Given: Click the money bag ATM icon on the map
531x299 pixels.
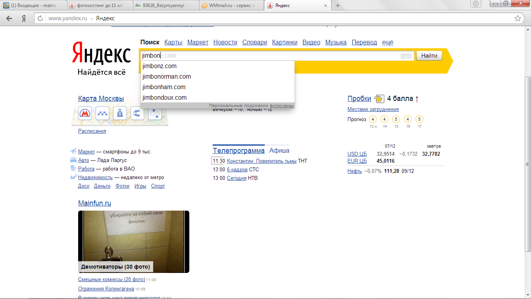Looking at the screenshot, I should 120,113.
